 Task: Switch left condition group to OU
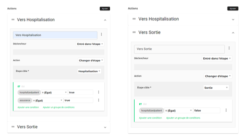(x=23, y=86)
